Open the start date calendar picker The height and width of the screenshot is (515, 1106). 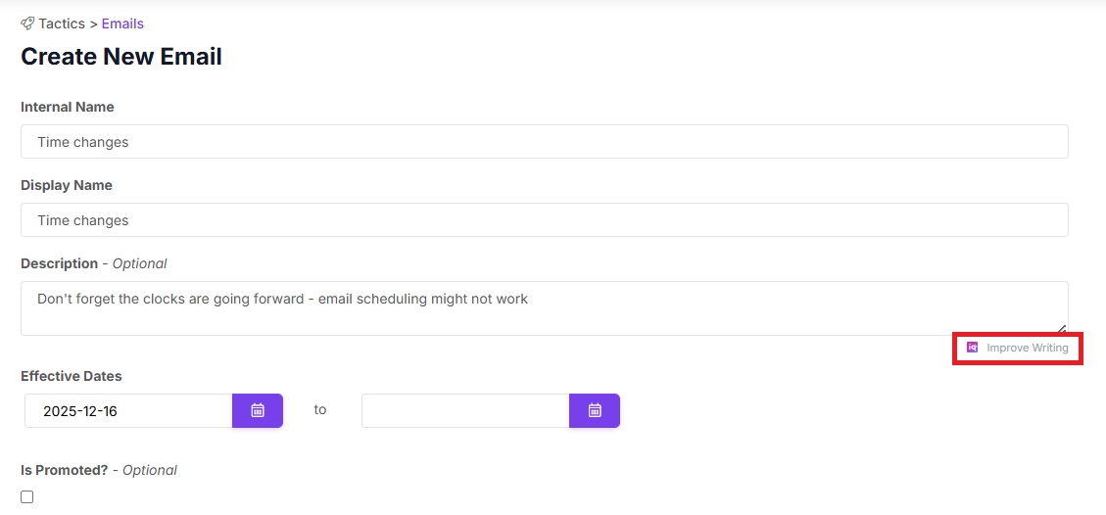(258, 411)
